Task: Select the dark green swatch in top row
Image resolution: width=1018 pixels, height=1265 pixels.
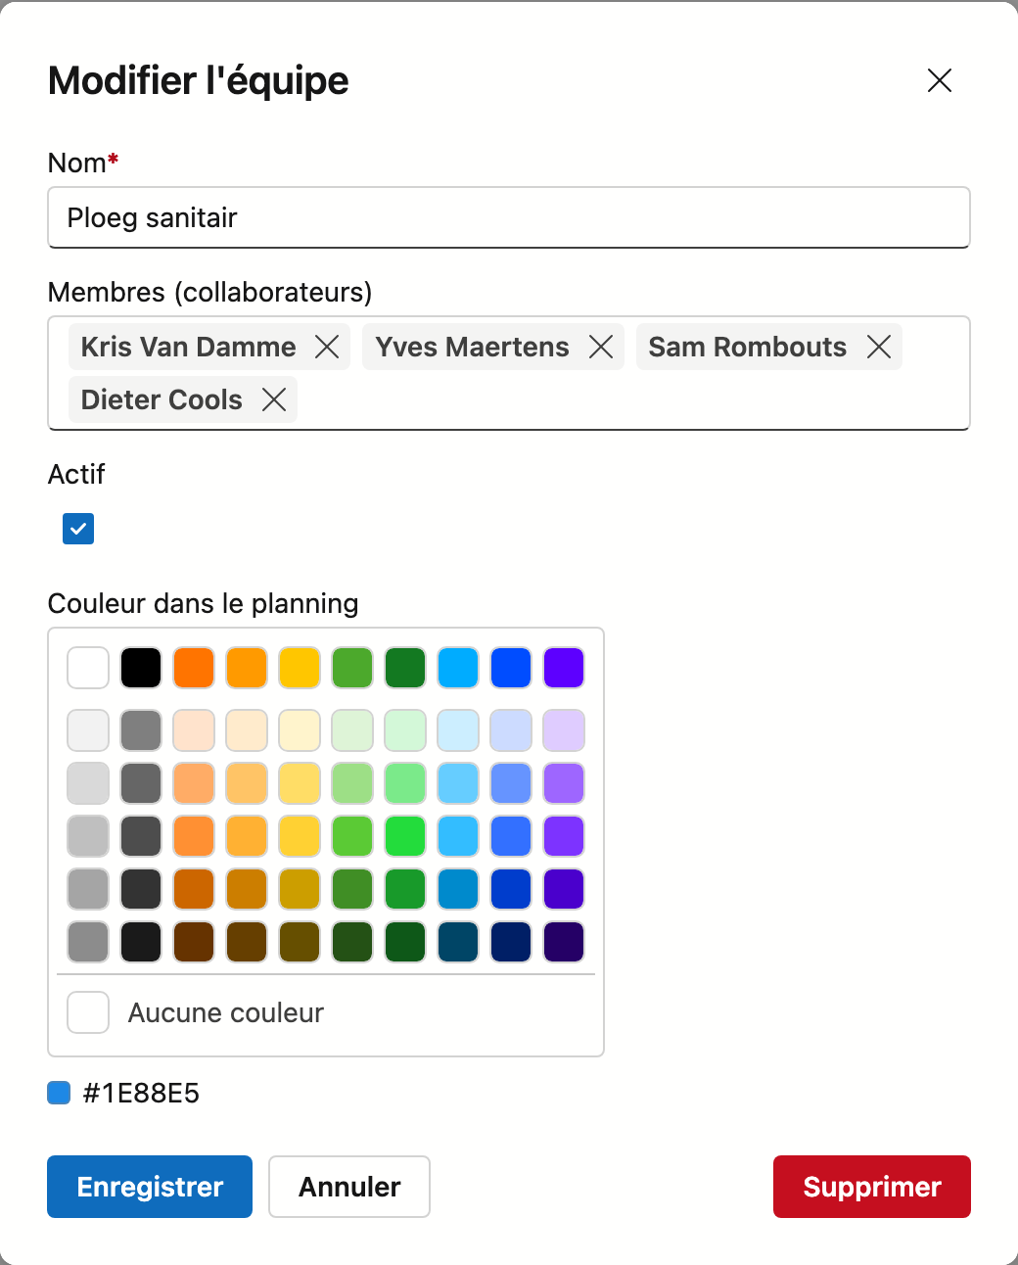Action: click(x=405, y=668)
